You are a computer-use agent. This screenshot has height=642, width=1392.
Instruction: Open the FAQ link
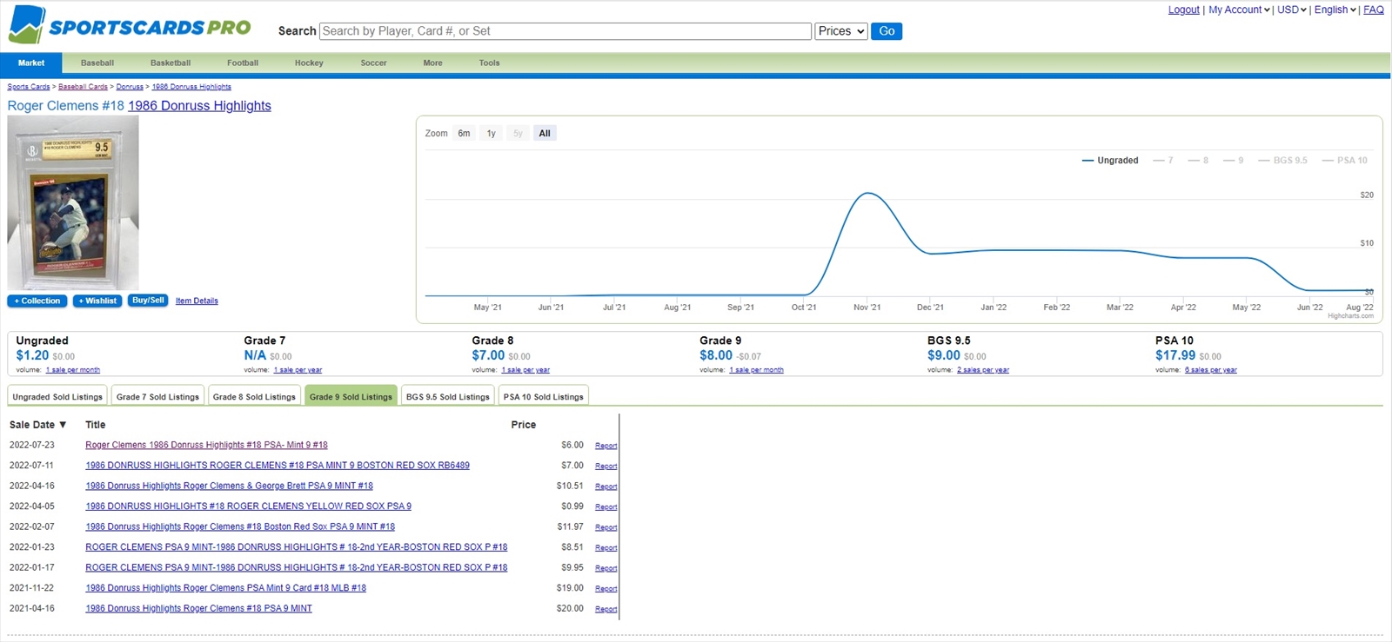[x=1374, y=10]
